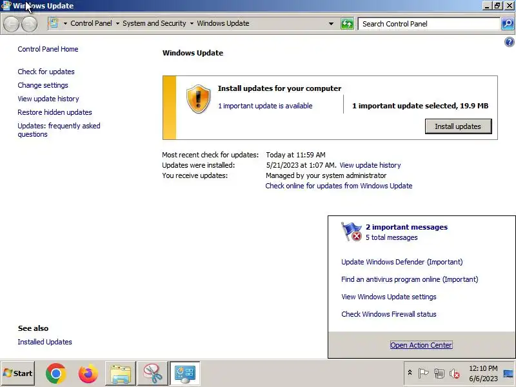This screenshot has width=516, height=387.
Task: Click 2 important messages heading
Action: pos(407,227)
